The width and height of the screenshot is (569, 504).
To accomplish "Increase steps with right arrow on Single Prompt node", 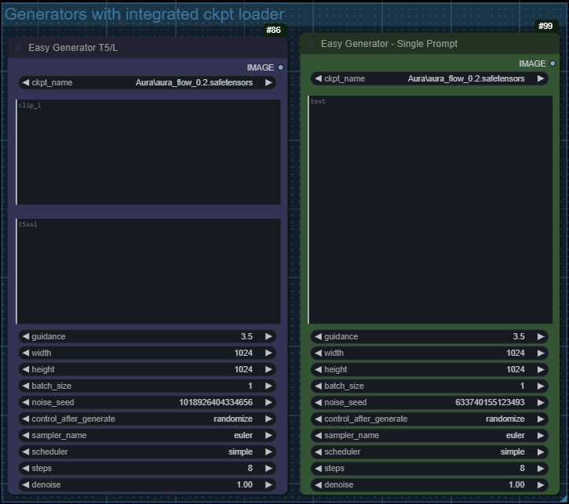I will [x=540, y=468].
